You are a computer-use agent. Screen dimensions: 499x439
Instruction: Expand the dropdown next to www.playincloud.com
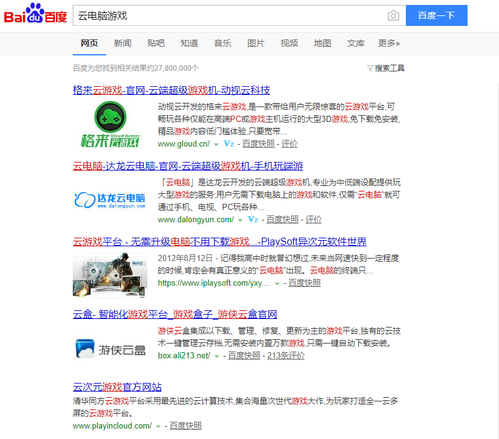pos(157,425)
